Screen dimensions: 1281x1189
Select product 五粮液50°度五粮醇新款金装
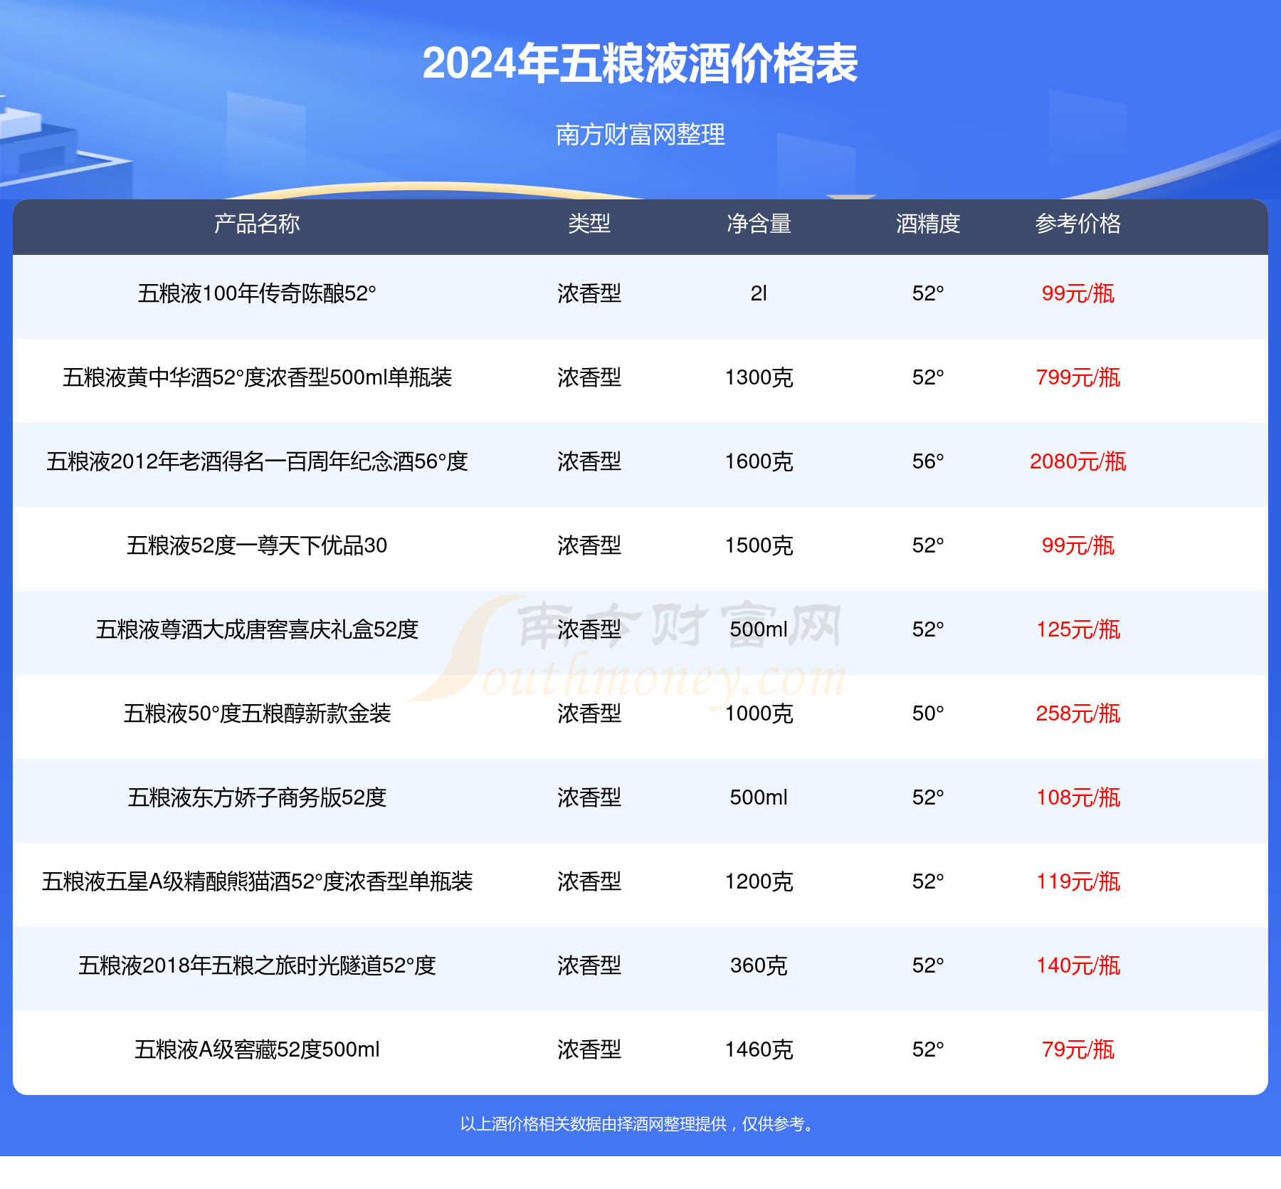pos(257,713)
